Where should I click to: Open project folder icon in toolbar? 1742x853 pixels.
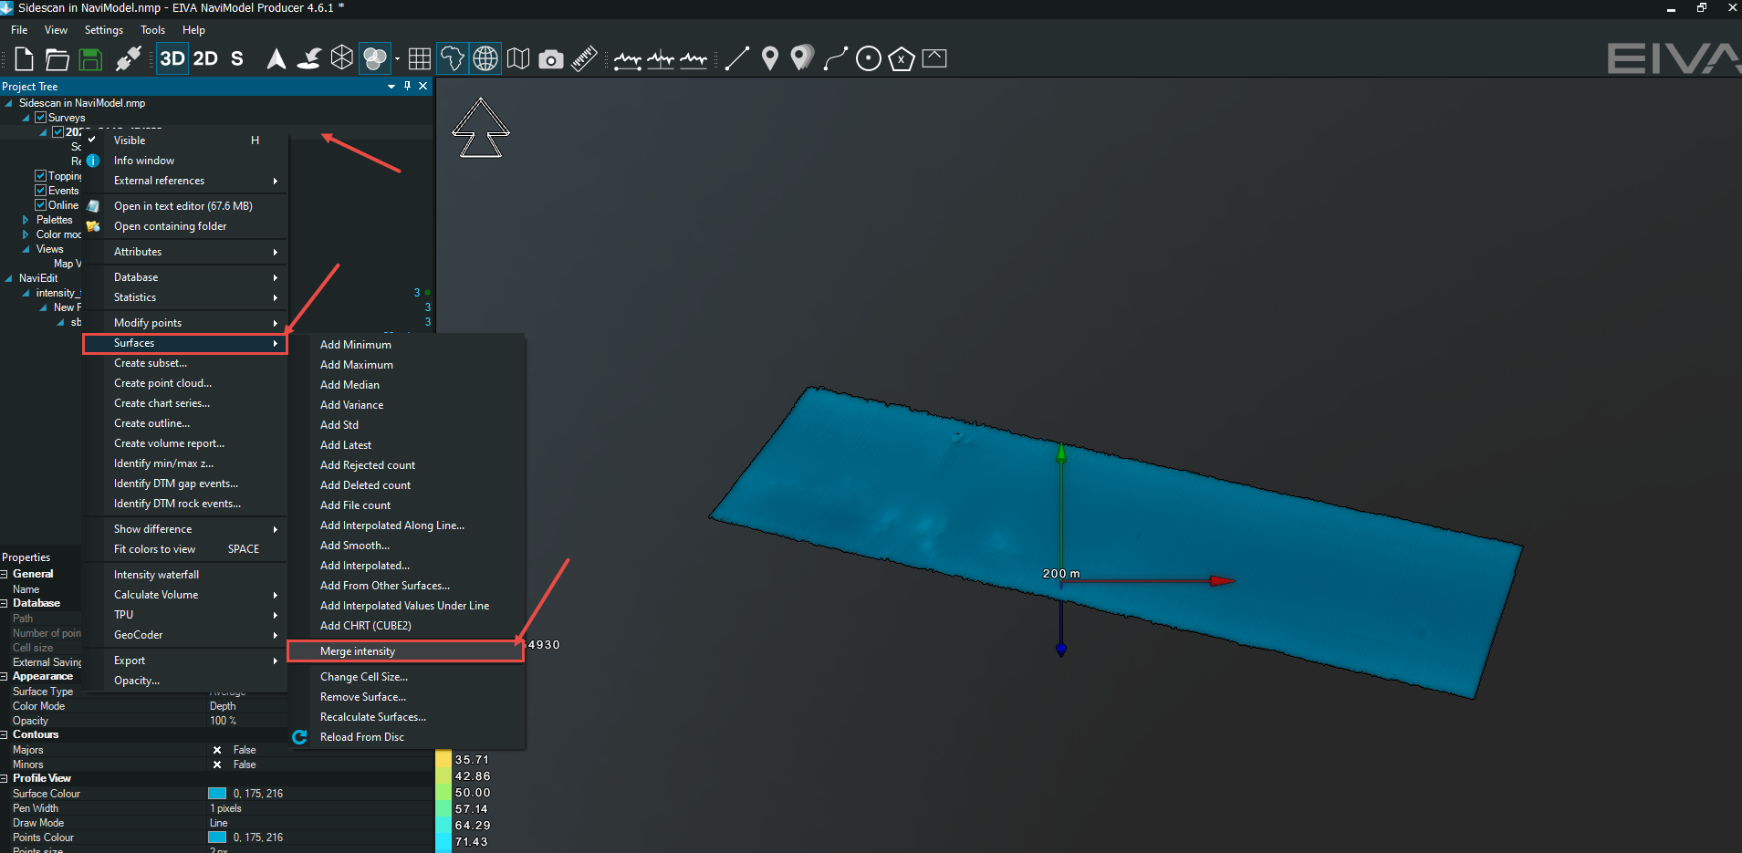(57, 59)
